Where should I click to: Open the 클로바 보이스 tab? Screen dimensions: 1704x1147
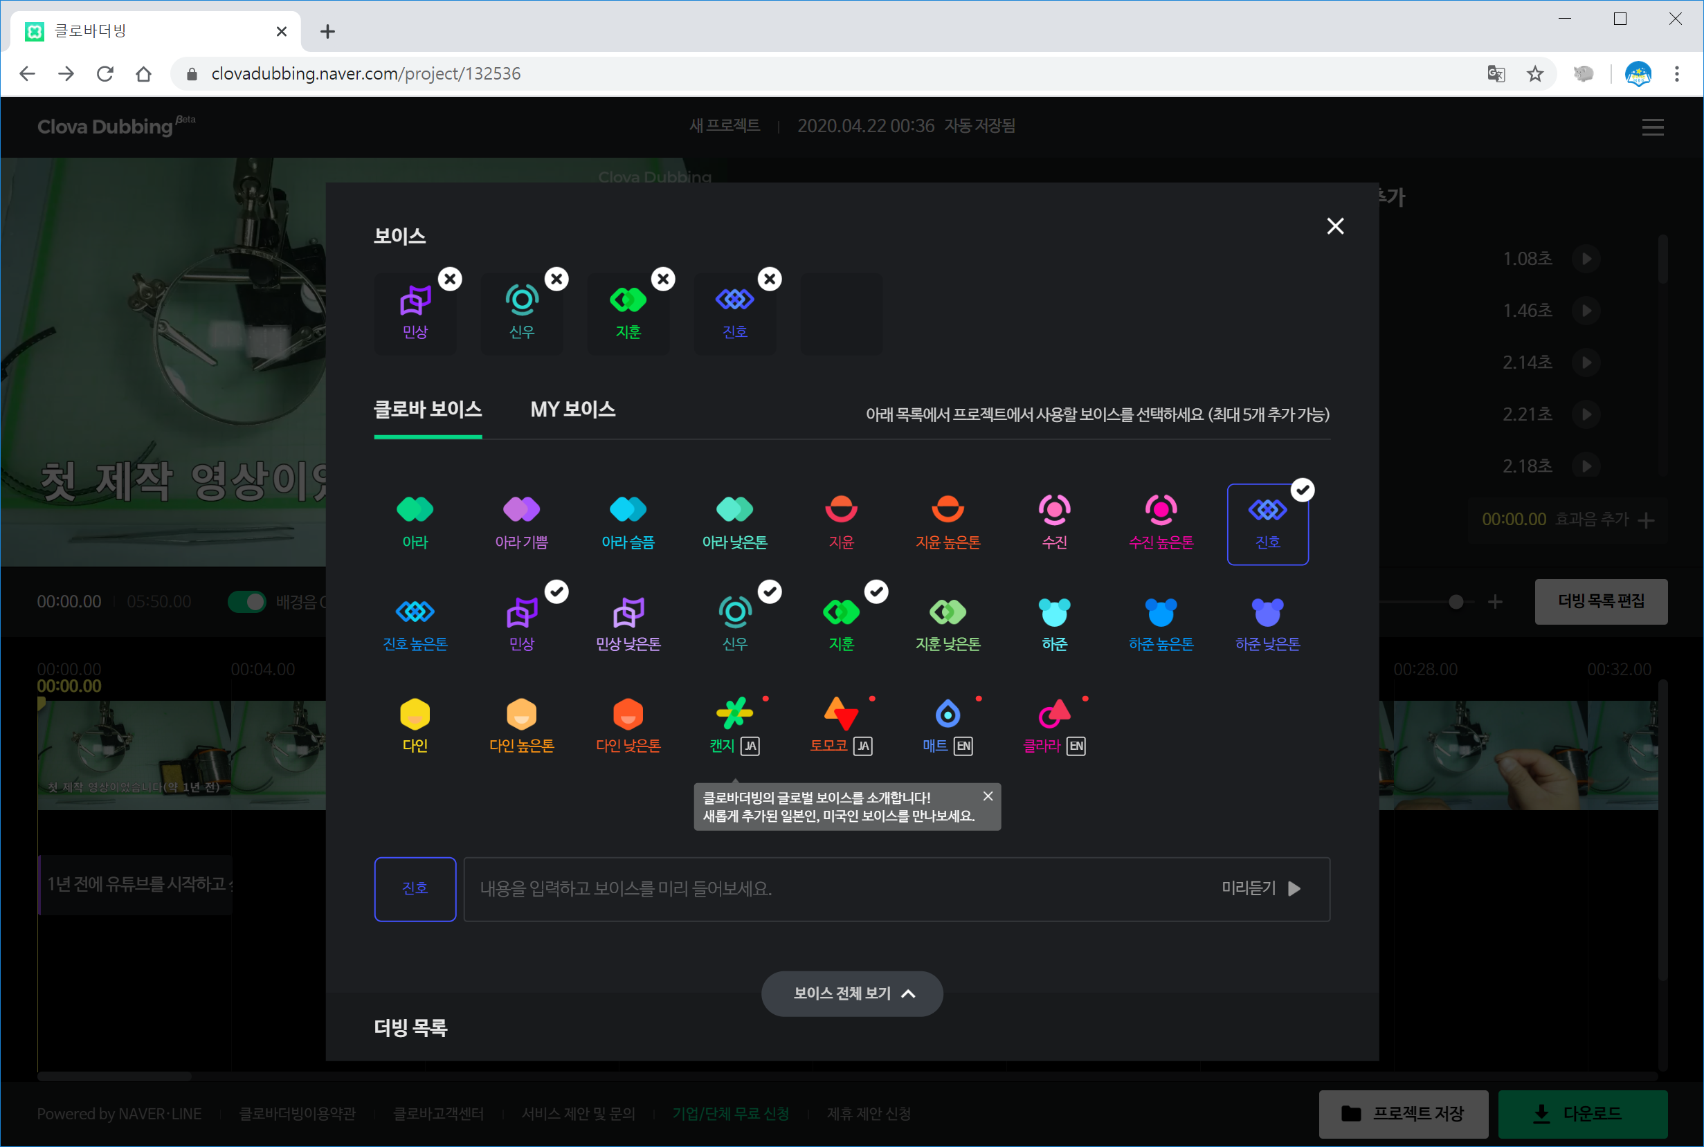[427, 410]
